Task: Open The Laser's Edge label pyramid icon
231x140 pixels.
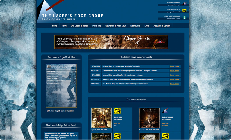Action: point(185,3)
